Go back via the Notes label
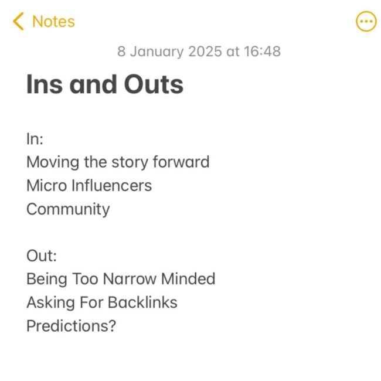The width and height of the screenshot is (381, 381). (x=53, y=22)
